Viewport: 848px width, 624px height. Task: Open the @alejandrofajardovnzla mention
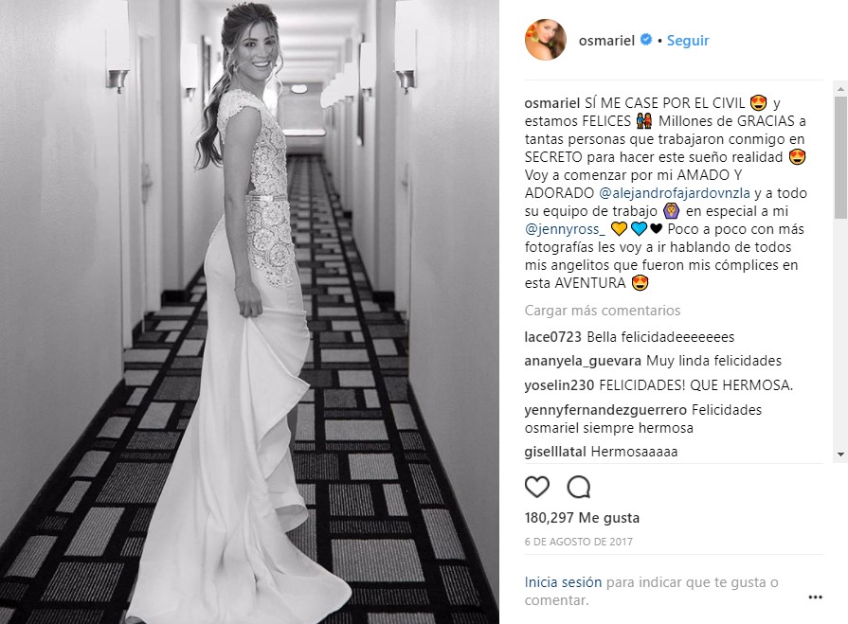point(675,193)
